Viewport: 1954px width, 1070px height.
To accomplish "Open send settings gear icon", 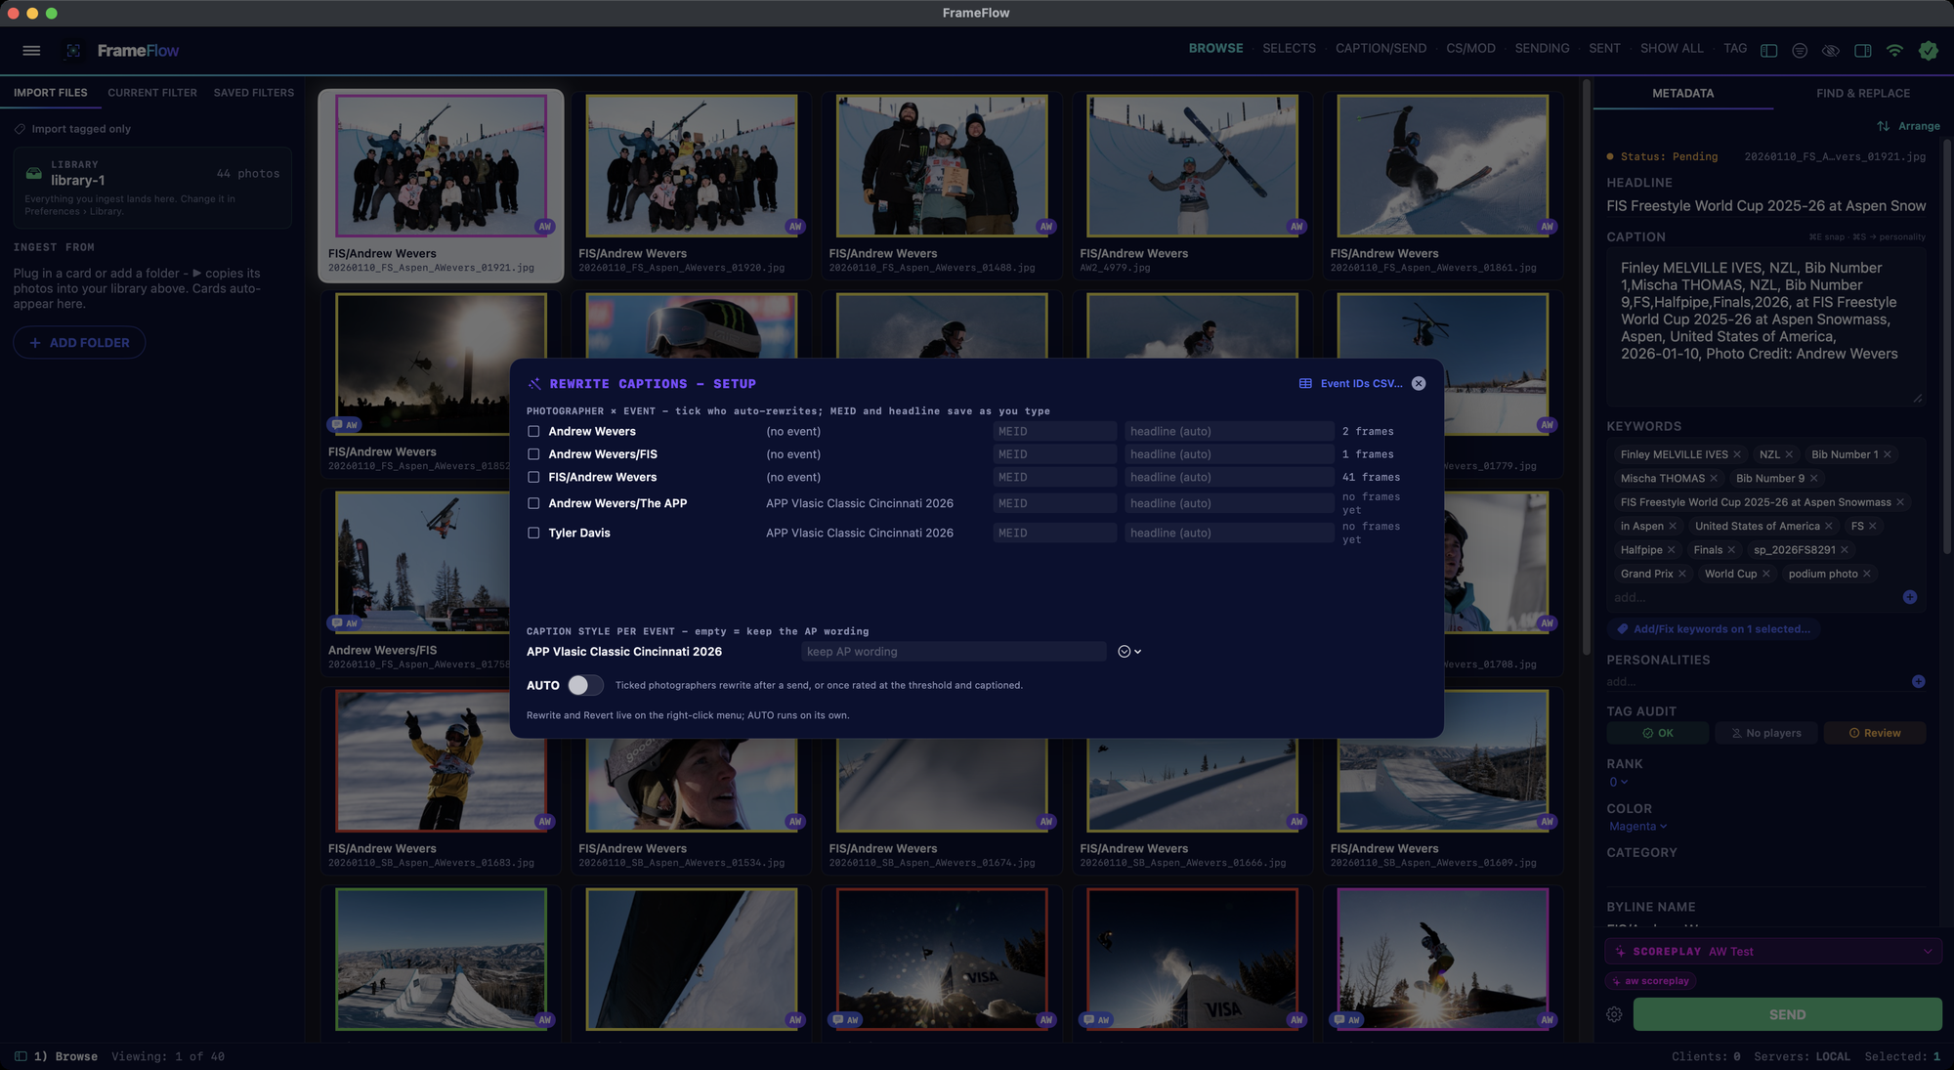I will pos(1614,1015).
